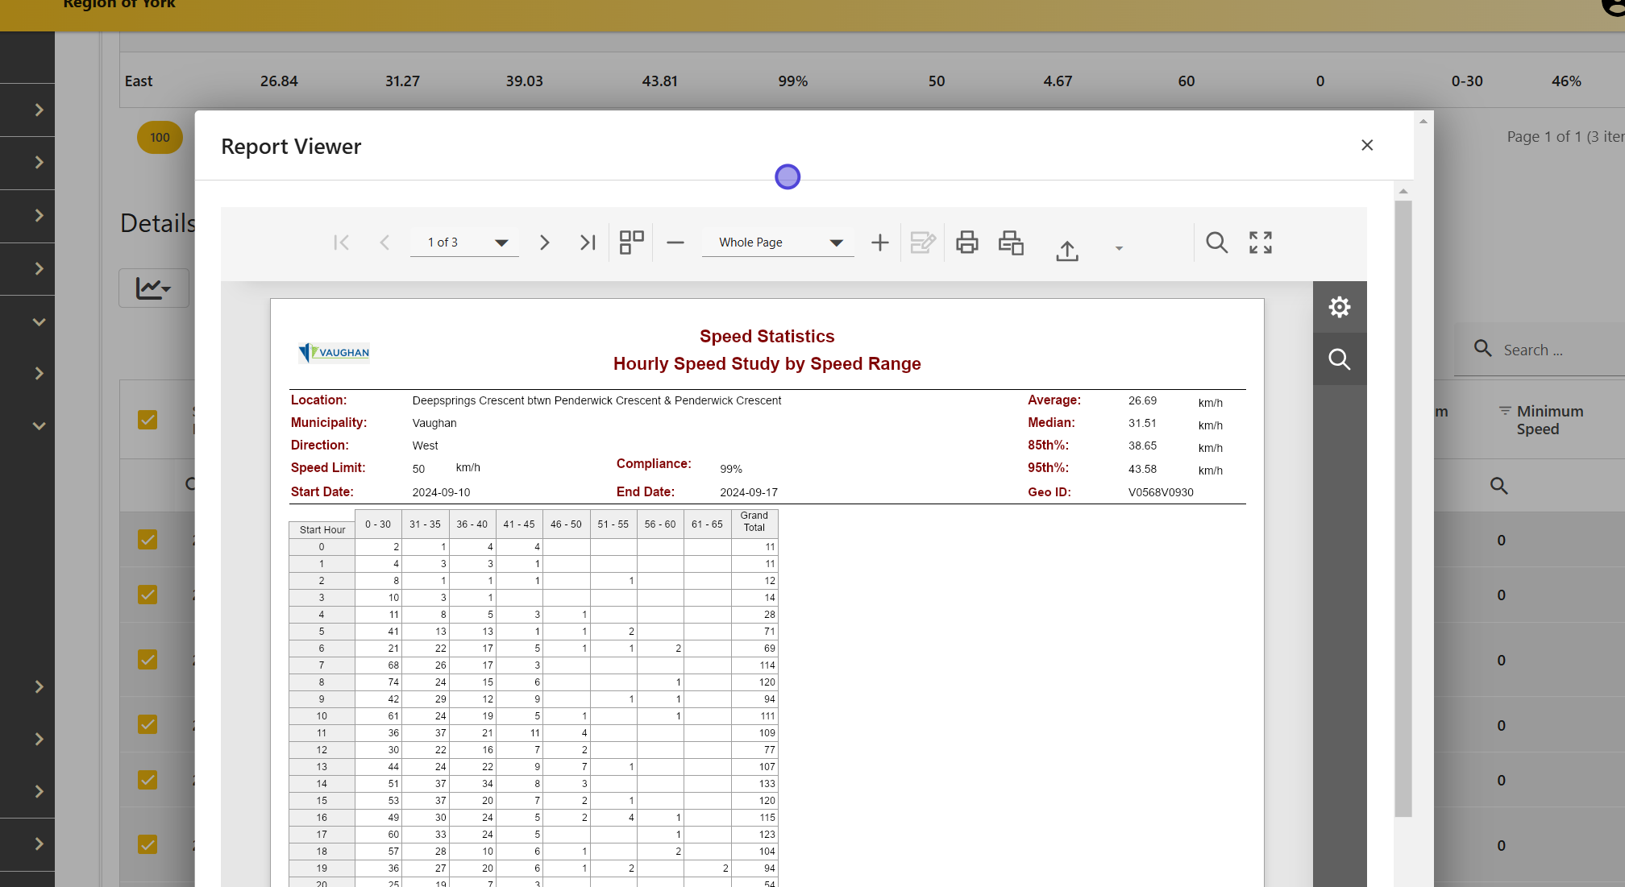Select page size 100 button
This screenshot has width=1625, height=887.
tap(160, 138)
